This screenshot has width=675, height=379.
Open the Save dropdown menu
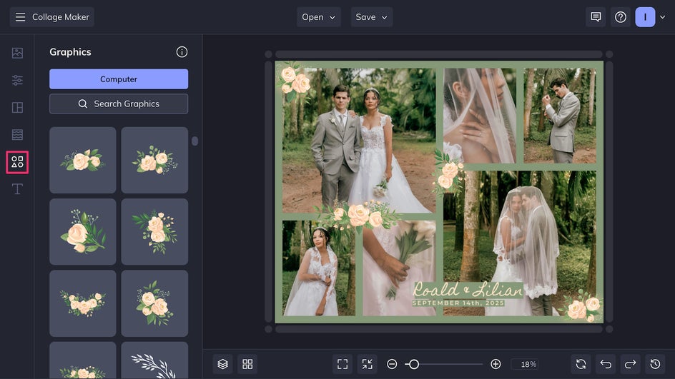[372, 17]
